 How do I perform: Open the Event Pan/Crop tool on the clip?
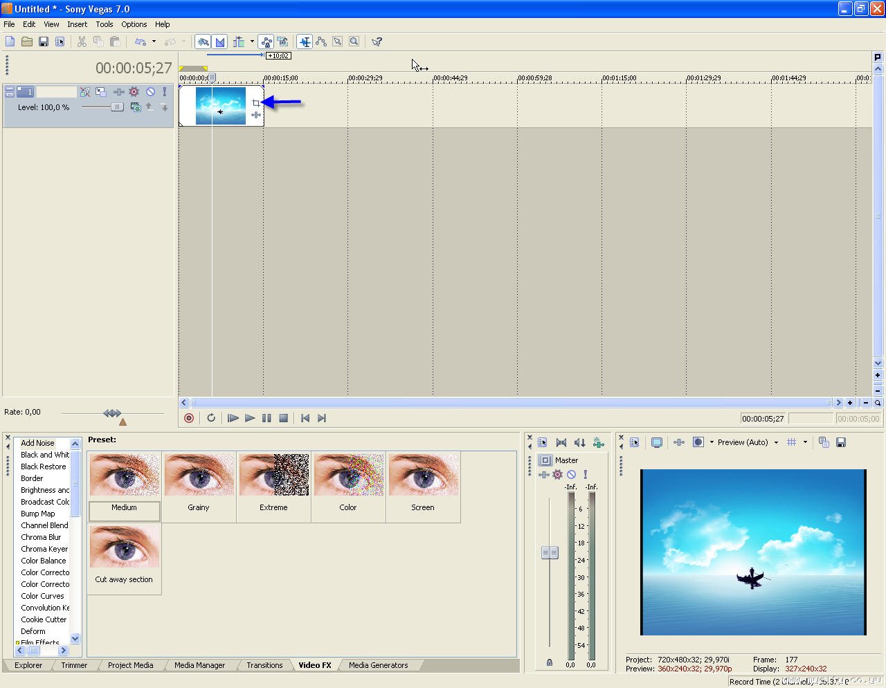click(256, 103)
